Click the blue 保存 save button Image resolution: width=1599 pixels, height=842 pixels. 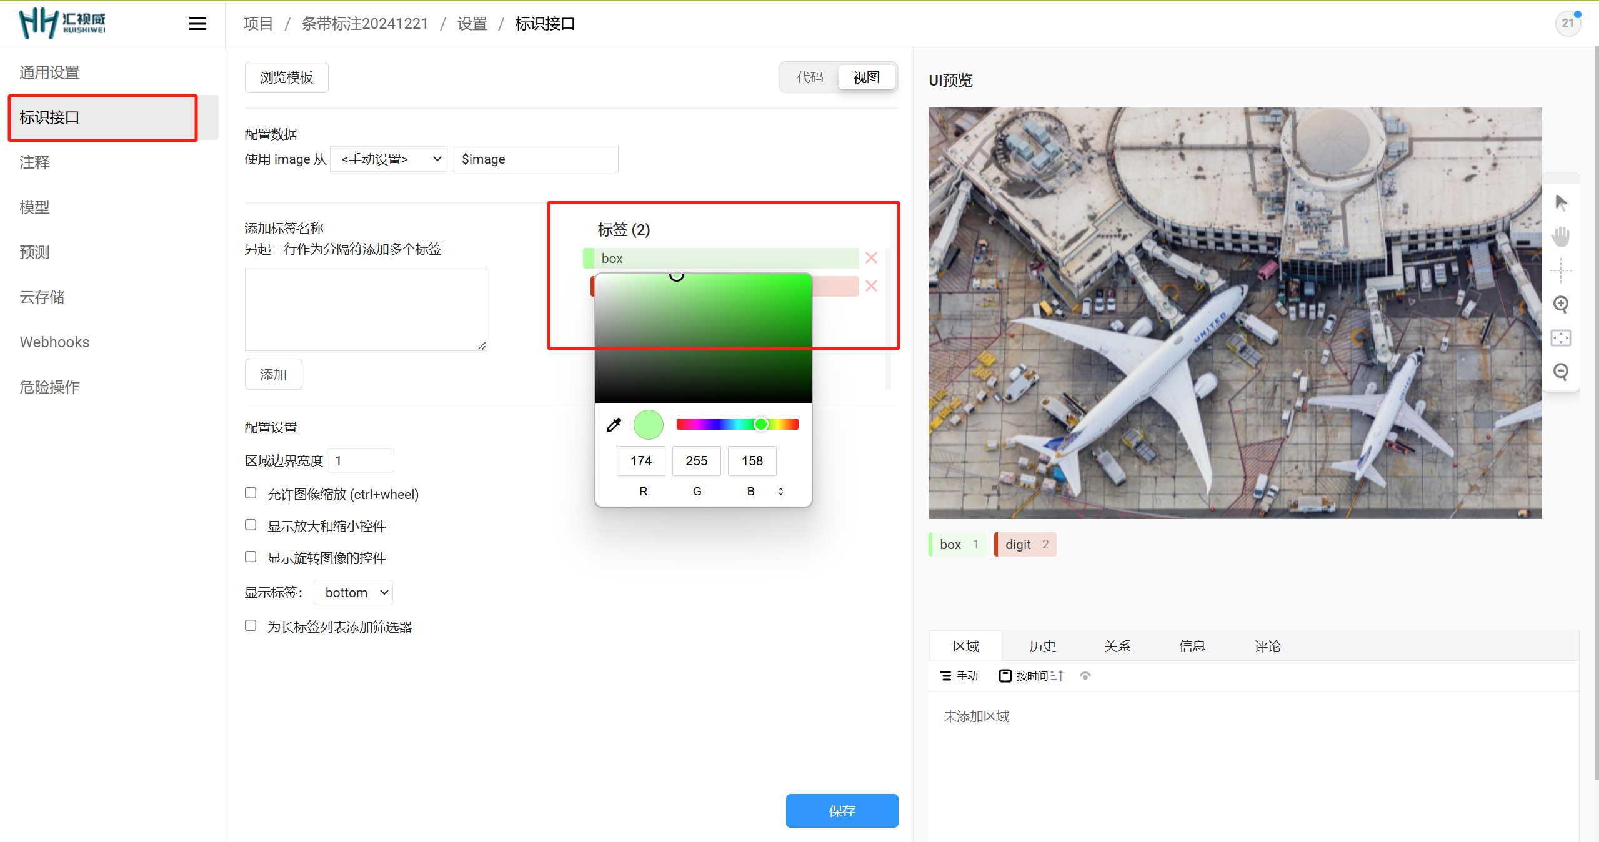click(841, 811)
